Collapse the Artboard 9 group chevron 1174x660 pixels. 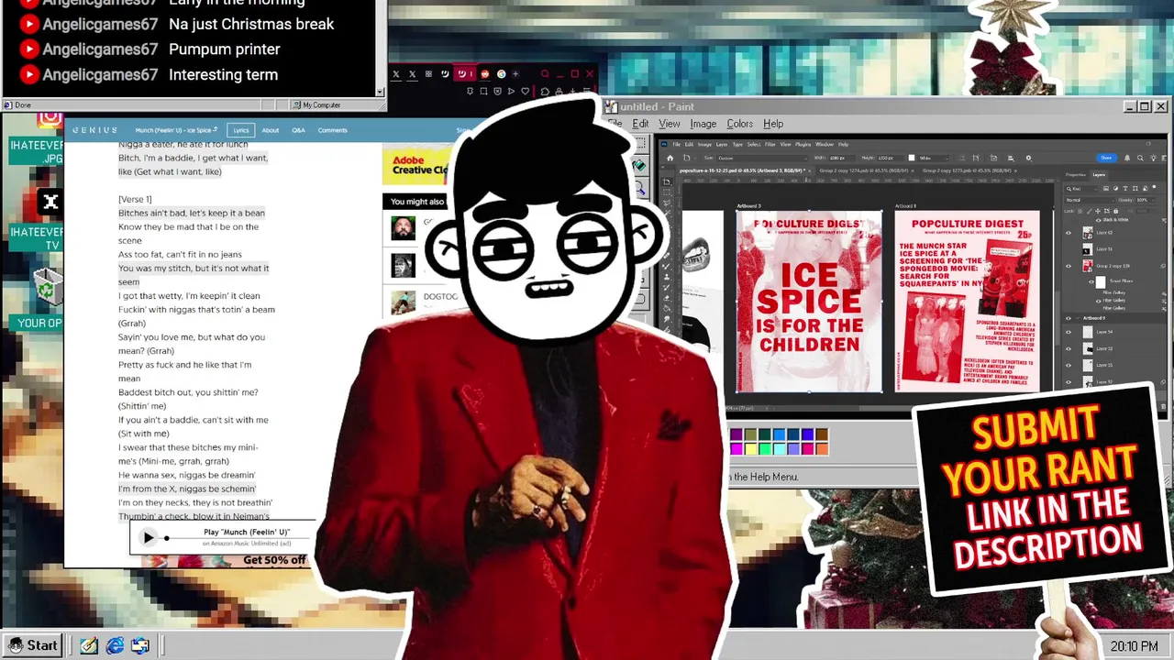(1077, 318)
